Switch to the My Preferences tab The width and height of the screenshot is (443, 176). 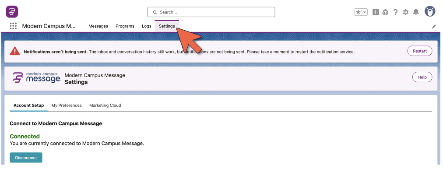pyautogui.click(x=67, y=106)
